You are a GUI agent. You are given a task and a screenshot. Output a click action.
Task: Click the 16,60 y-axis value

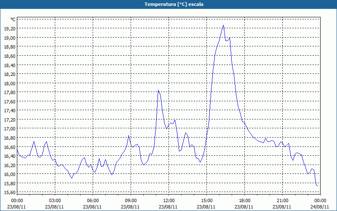click(10, 147)
